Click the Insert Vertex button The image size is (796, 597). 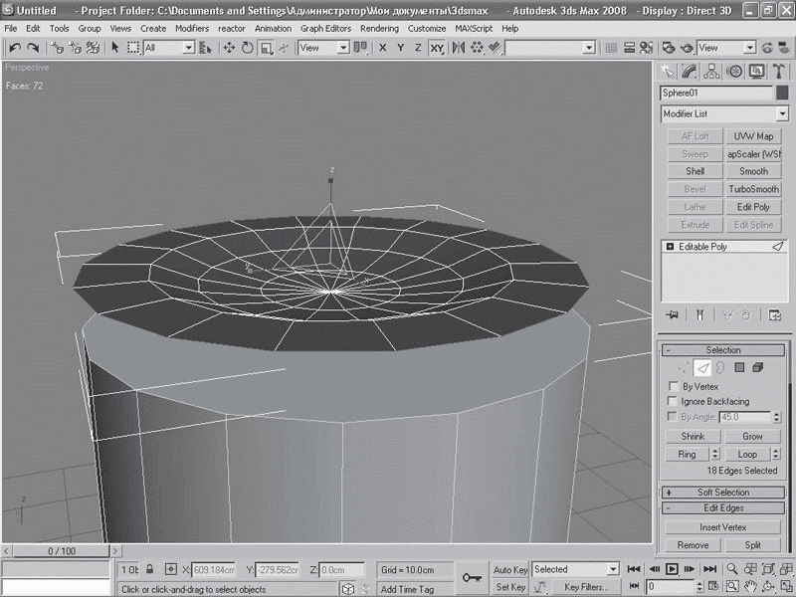[x=723, y=527]
